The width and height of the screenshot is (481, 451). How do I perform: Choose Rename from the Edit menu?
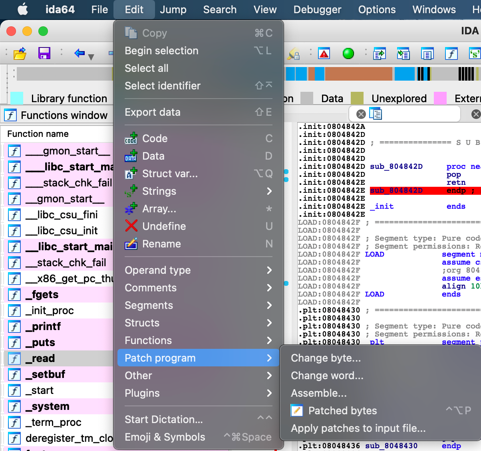(199, 244)
